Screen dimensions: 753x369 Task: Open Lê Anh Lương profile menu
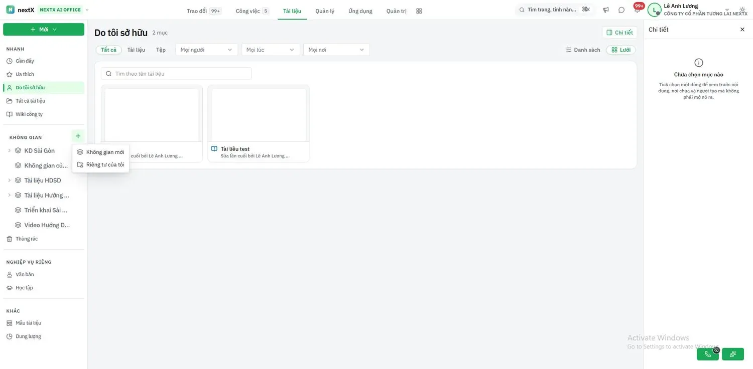(697, 10)
